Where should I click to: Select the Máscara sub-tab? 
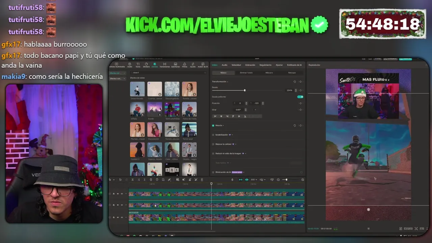point(269,73)
